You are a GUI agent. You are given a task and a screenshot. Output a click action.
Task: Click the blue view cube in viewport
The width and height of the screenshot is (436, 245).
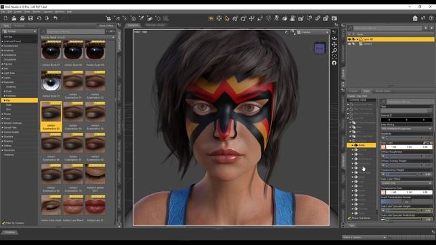(x=320, y=48)
